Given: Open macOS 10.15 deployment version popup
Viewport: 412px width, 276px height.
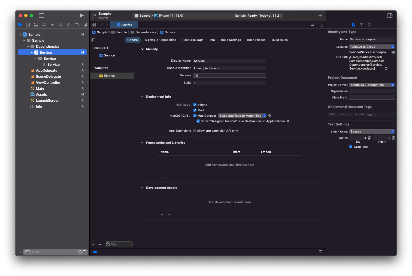Looking at the screenshot, I should click(x=180, y=116).
